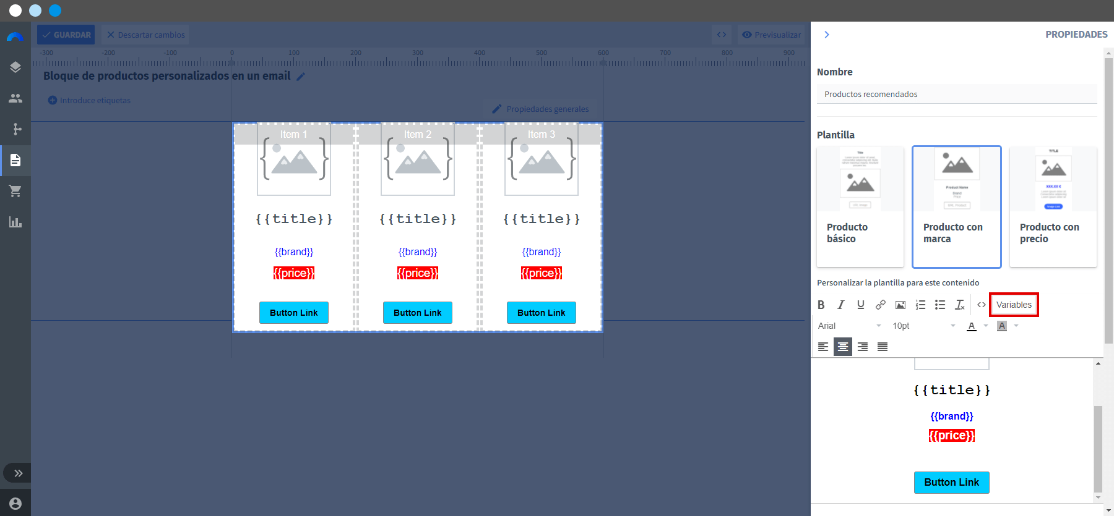Viewport: 1114px width, 516px height.
Task: Click {{price}} under Item 3
Action: pos(542,273)
